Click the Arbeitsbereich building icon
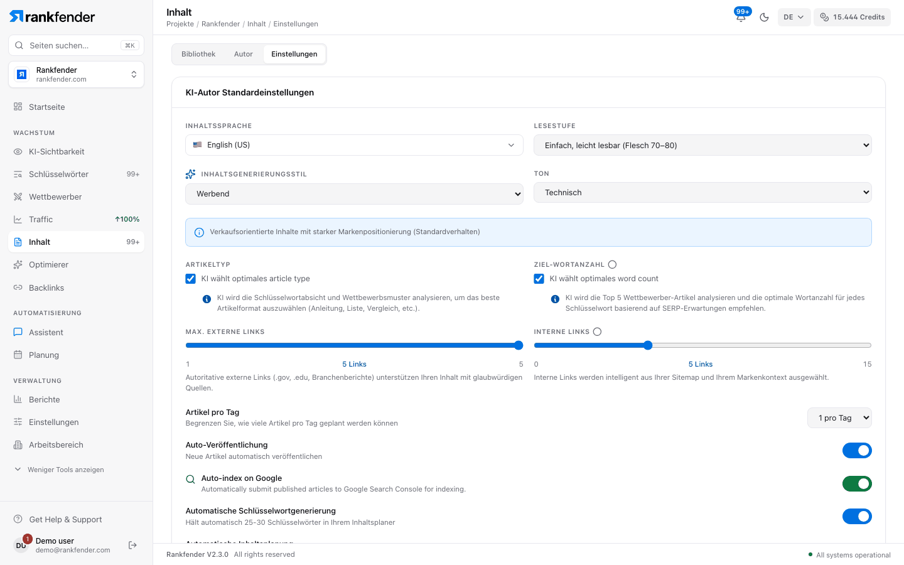This screenshot has width=904, height=565. pos(18,444)
